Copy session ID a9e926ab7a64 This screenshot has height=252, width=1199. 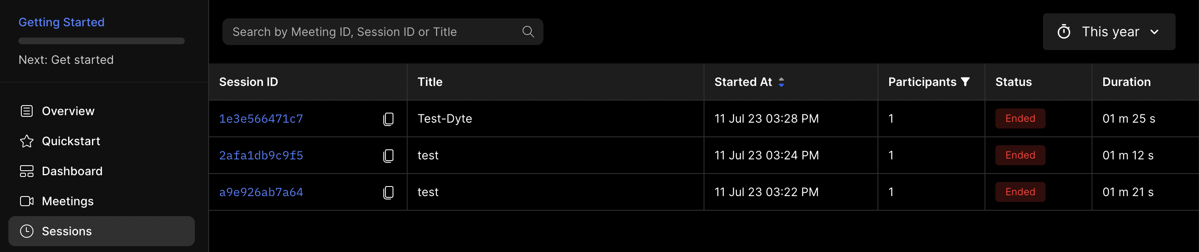pyautogui.click(x=388, y=192)
